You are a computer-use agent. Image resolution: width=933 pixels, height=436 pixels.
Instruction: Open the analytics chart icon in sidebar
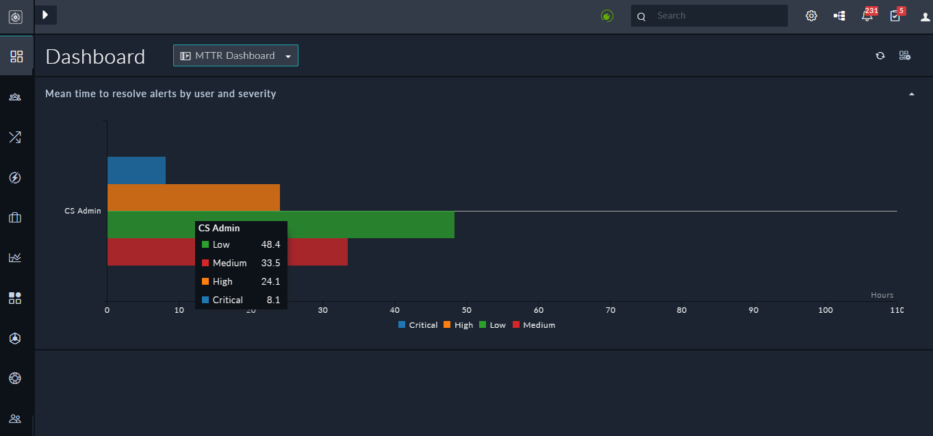pos(15,257)
